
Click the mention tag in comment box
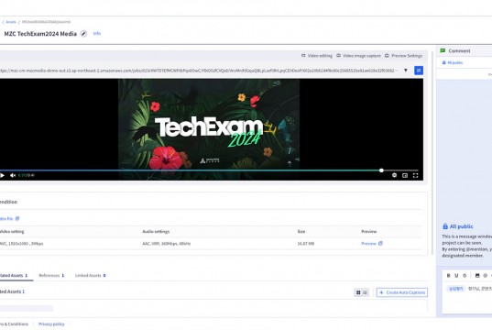tap(455, 289)
